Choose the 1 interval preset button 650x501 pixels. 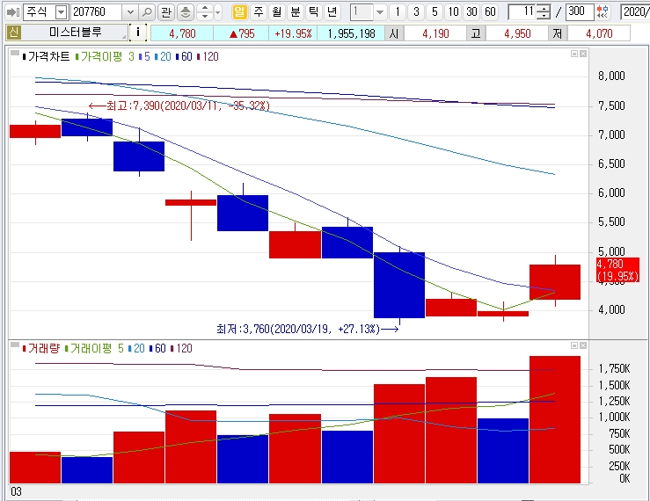point(398,11)
